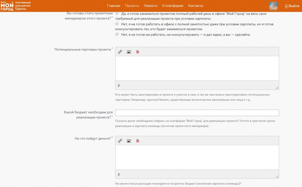Go to Проекты page
Screen dimensions: 302x187
point(132,6)
